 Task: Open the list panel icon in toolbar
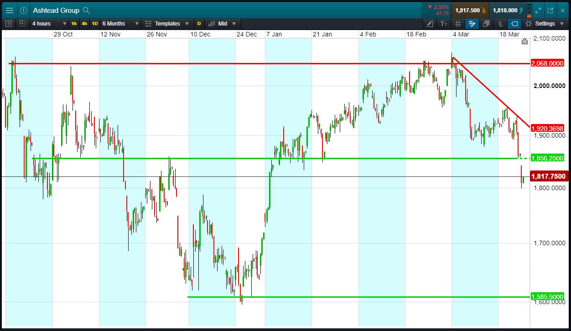coord(9,23)
